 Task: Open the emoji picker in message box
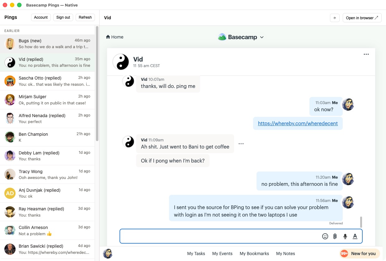click(325, 236)
